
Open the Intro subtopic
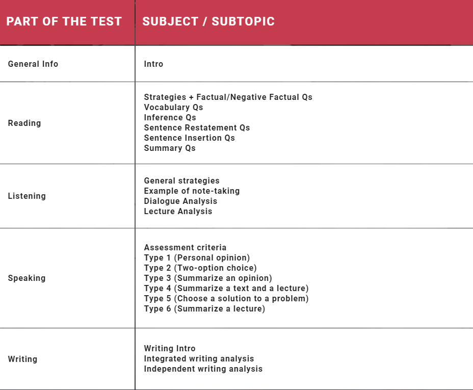(153, 64)
